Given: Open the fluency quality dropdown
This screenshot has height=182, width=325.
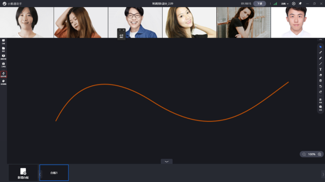Looking at the screenshot, I should [285, 4].
